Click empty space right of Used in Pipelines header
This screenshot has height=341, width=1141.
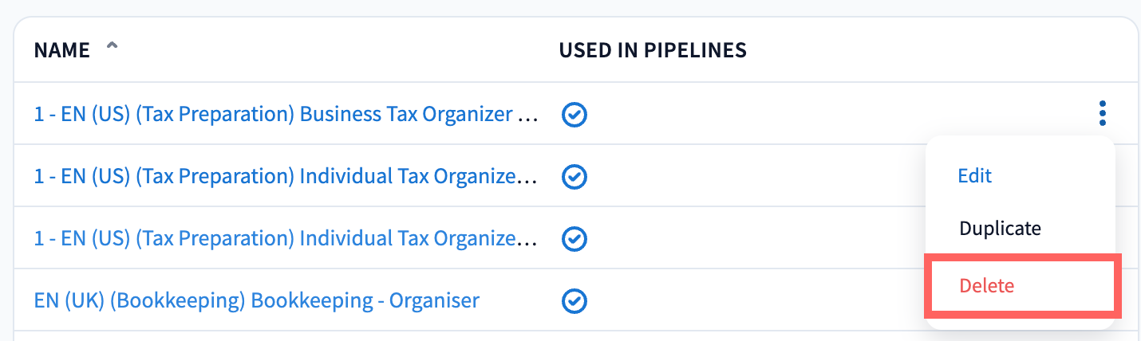pyautogui.click(x=918, y=50)
